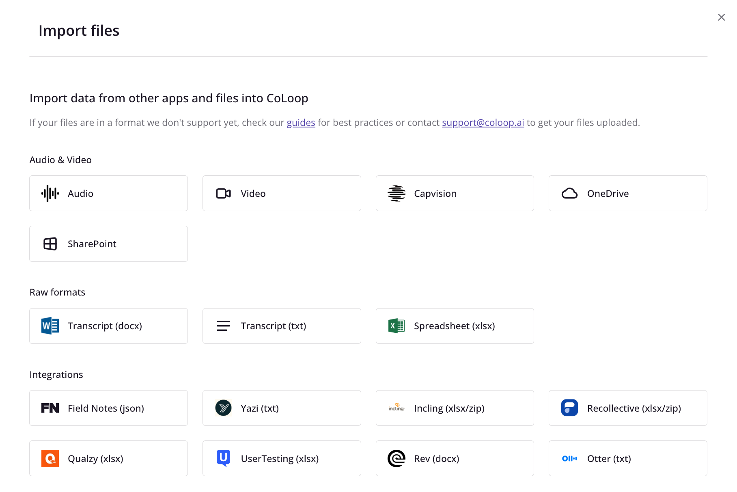Viewport: 737px width, 492px height.
Task: Choose the Incling (xlsx/zip) integration
Action: pyautogui.click(x=455, y=408)
